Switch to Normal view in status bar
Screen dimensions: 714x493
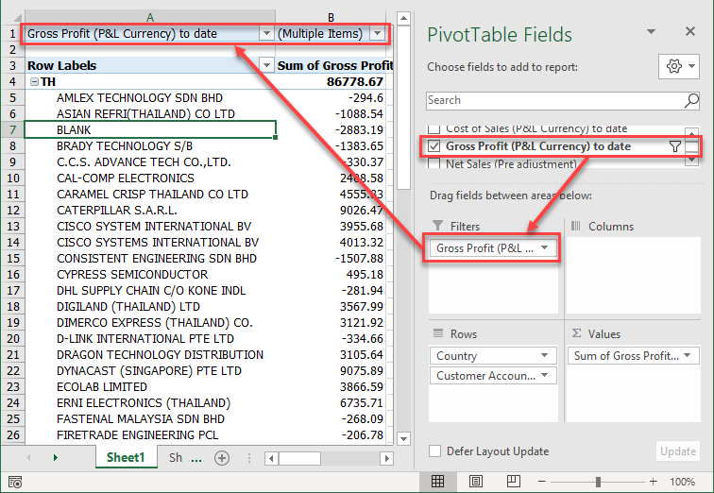tap(437, 482)
